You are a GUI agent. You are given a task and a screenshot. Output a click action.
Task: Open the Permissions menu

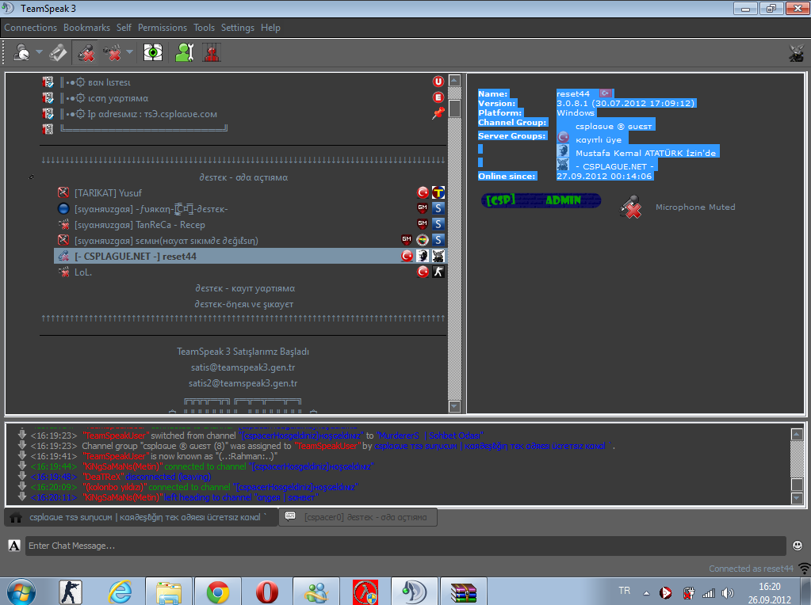tap(163, 28)
